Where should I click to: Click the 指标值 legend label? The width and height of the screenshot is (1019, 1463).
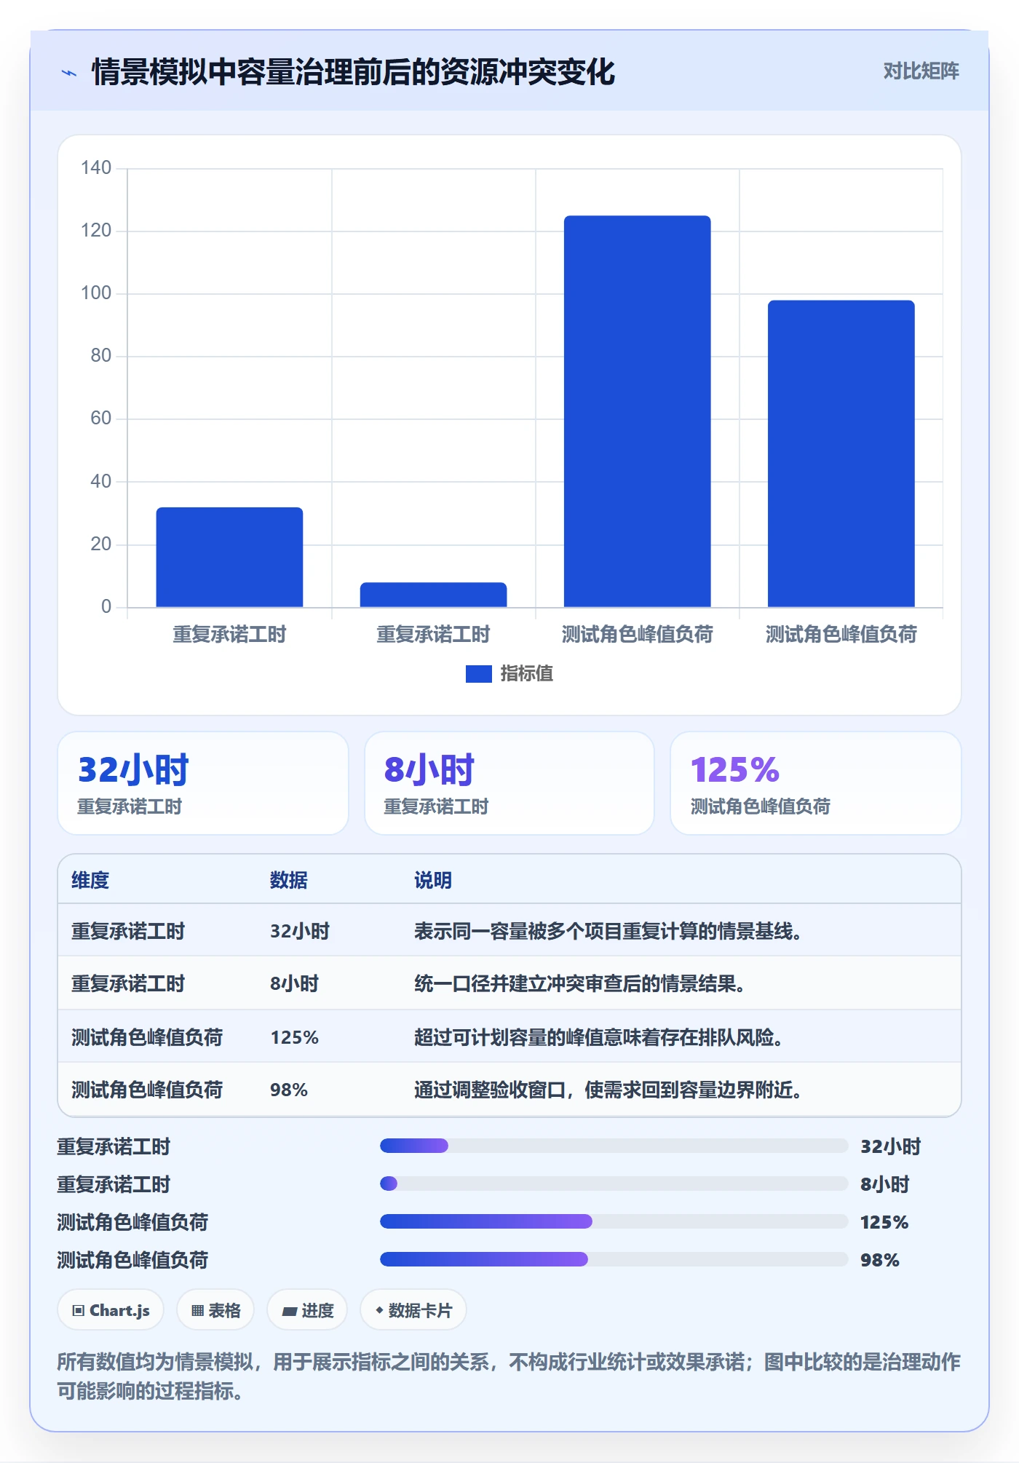526,674
